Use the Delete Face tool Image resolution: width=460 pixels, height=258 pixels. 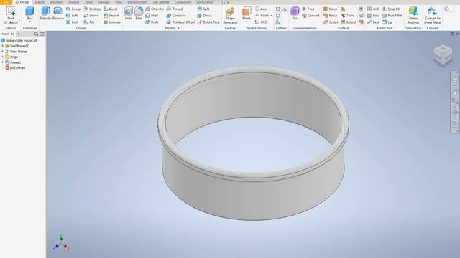(x=208, y=22)
